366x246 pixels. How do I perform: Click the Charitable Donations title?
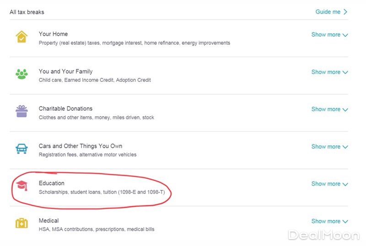[65, 109]
